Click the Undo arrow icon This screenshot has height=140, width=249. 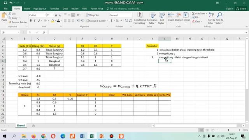pyautogui.click(x=11, y=3)
